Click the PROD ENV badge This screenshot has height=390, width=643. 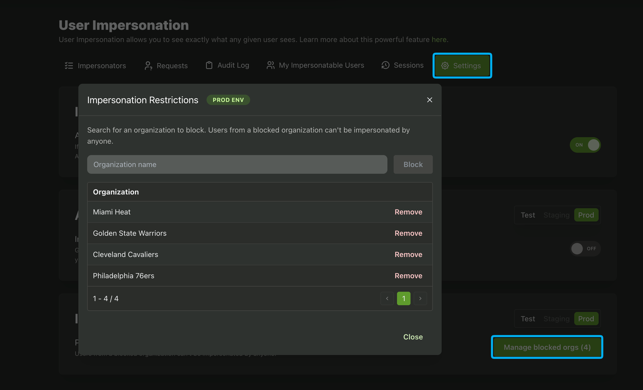(x=228, y=100)
